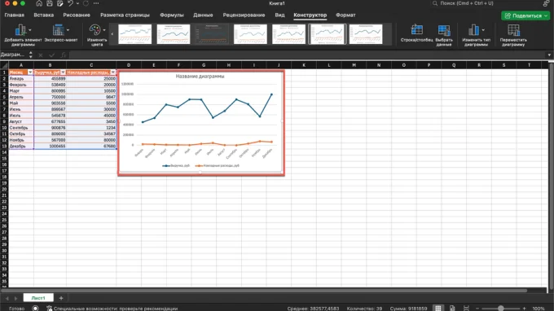The height and width of the screenshot is (311, 554).
Task: Click Select Data (Выбрать данные) icon
Action: (x=444, y=30)
